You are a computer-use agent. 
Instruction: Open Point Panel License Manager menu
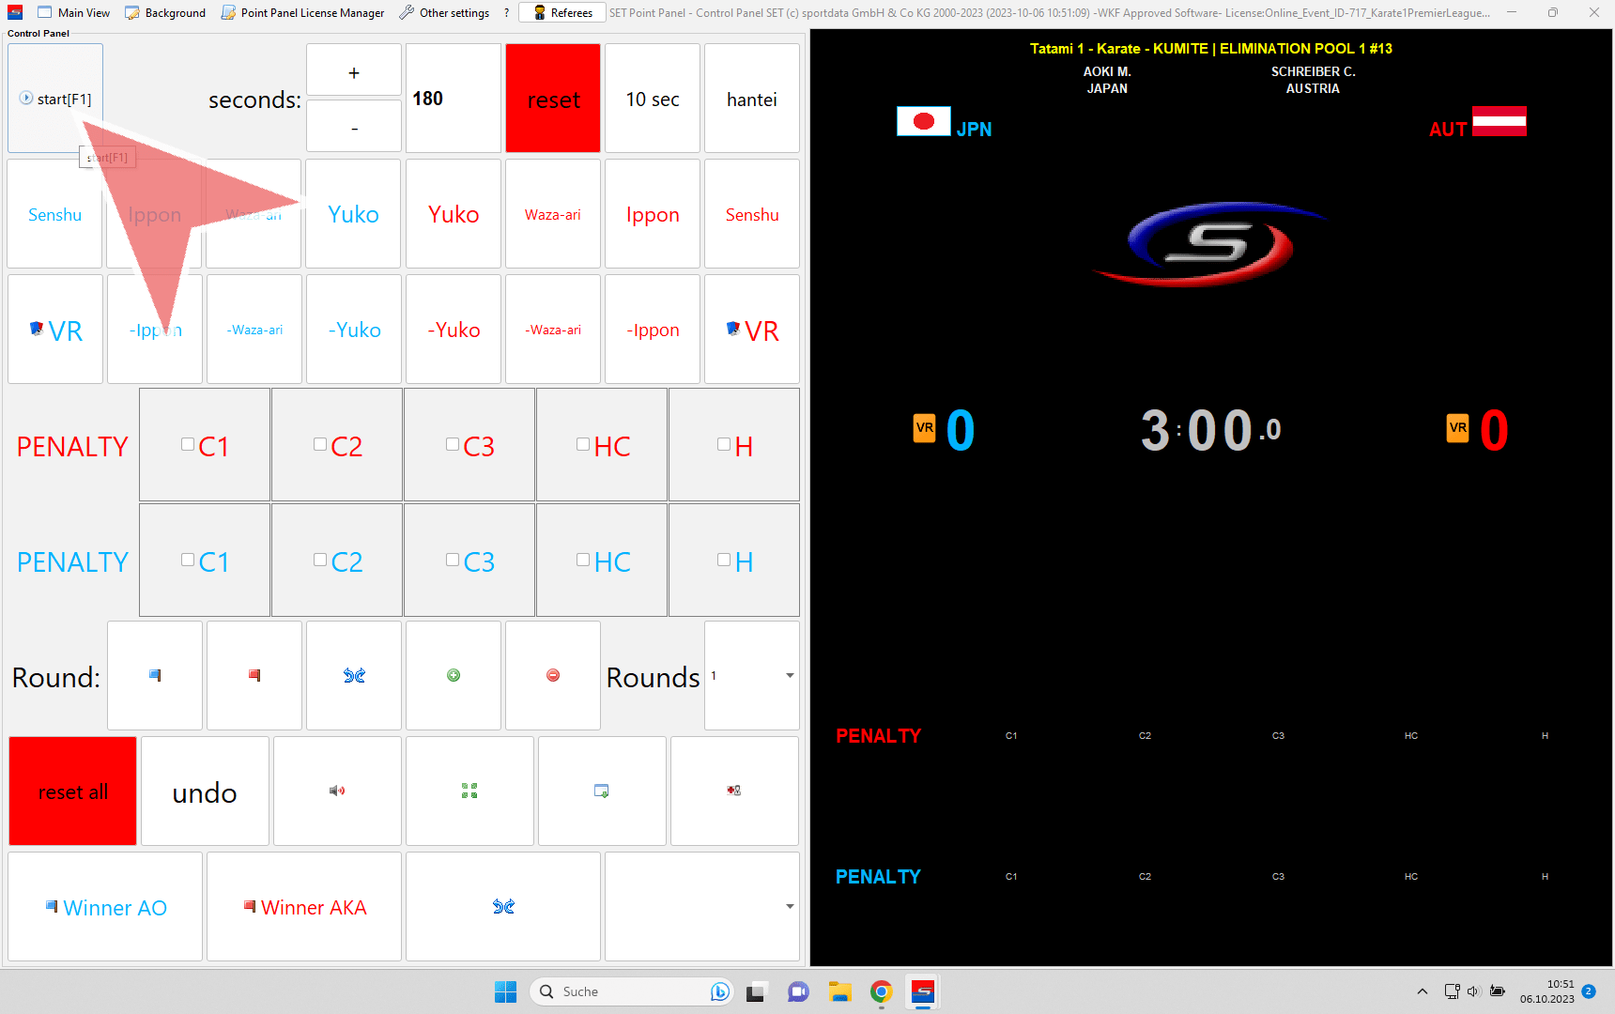(302, 13)
